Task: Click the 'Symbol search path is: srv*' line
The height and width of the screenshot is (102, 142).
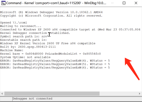Action: [25, 36]
